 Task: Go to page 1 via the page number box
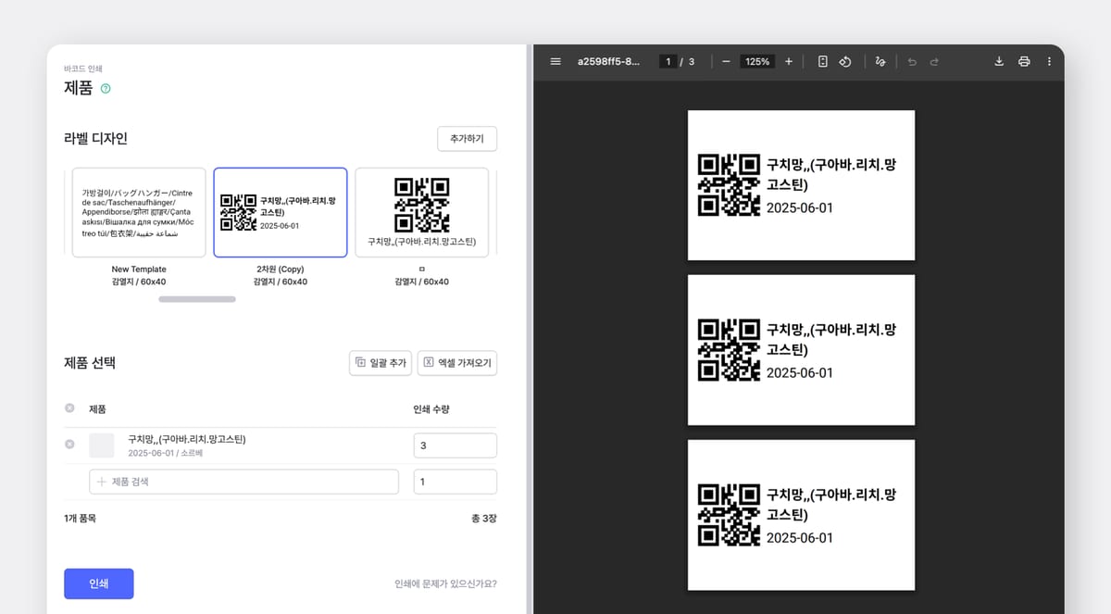point(668,61)
